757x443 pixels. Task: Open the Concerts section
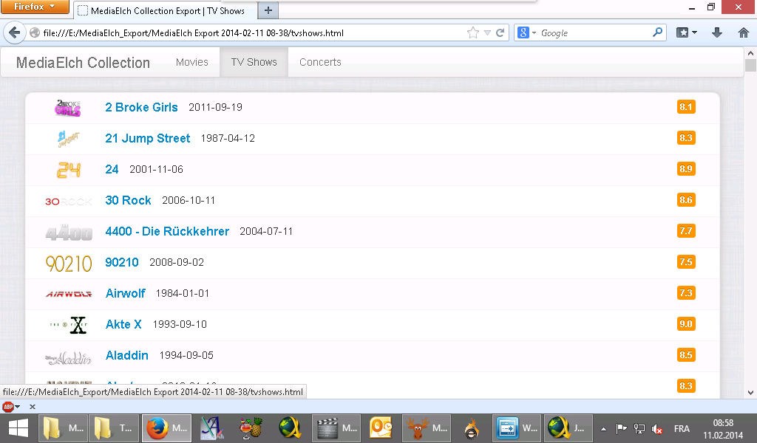[x=320, y=62]
